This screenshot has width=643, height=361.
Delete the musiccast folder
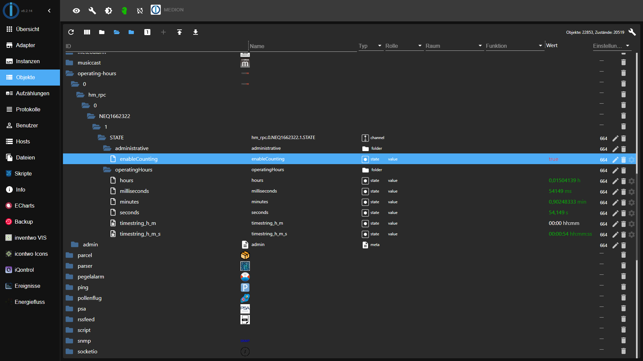click(x=624, y=62)
